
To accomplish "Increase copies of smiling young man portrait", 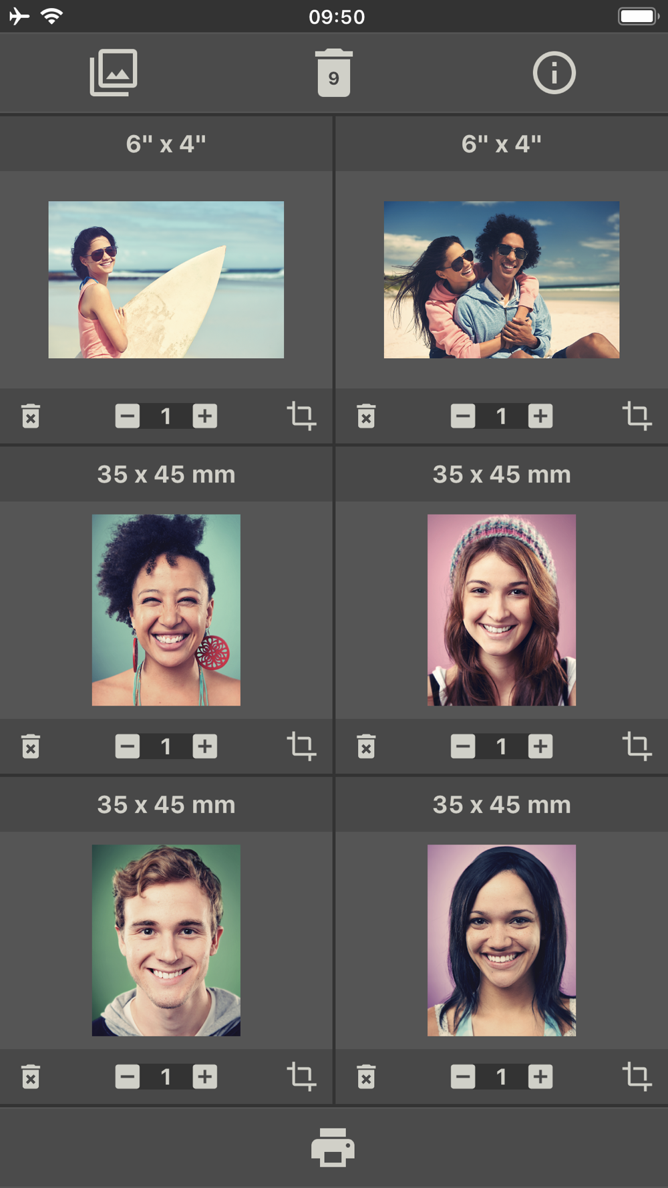I will pyautogui.click(x=205, y=1076).
